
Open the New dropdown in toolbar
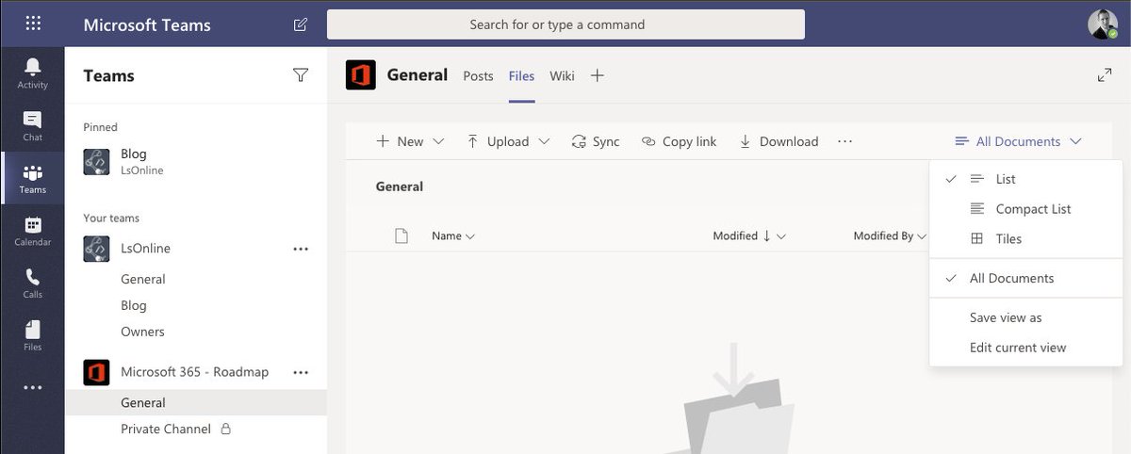(410, 141)
